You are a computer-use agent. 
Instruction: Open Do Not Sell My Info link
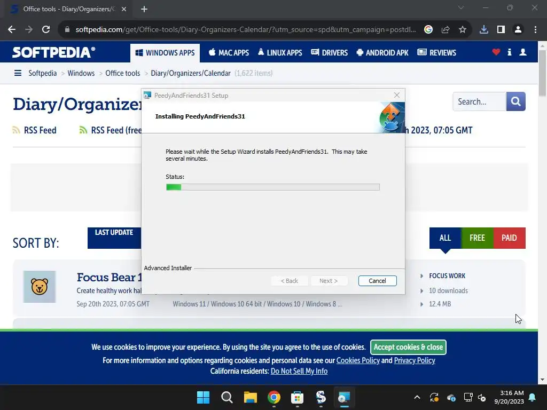[x=299, y=371]
